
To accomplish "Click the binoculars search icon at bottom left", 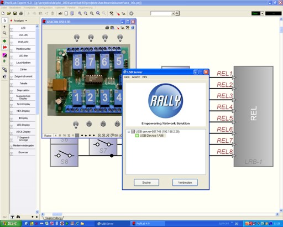I will point(18,217).
